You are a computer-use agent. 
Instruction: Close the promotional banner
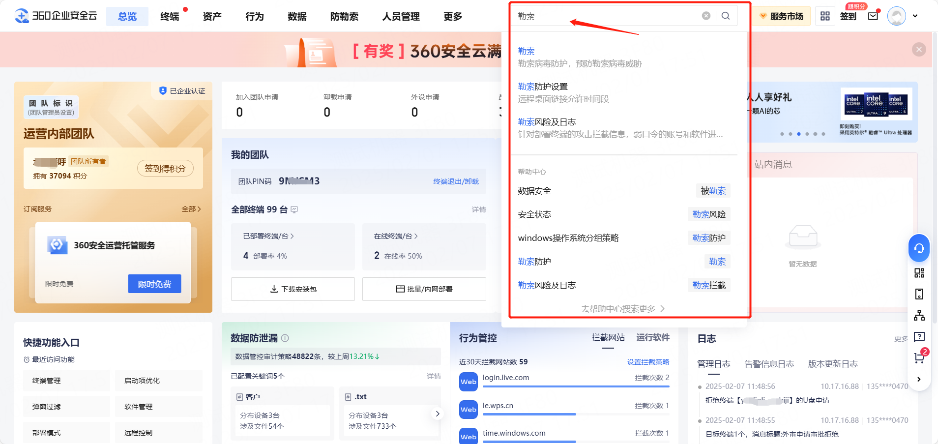919,49
